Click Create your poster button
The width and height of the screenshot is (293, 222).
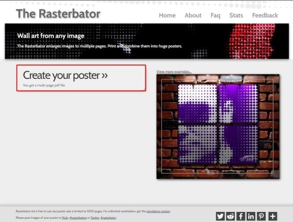pos(81,78)
